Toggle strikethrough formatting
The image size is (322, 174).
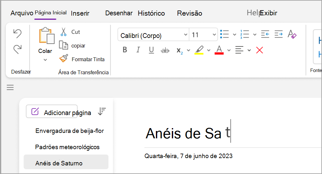(x=165, y=50)
